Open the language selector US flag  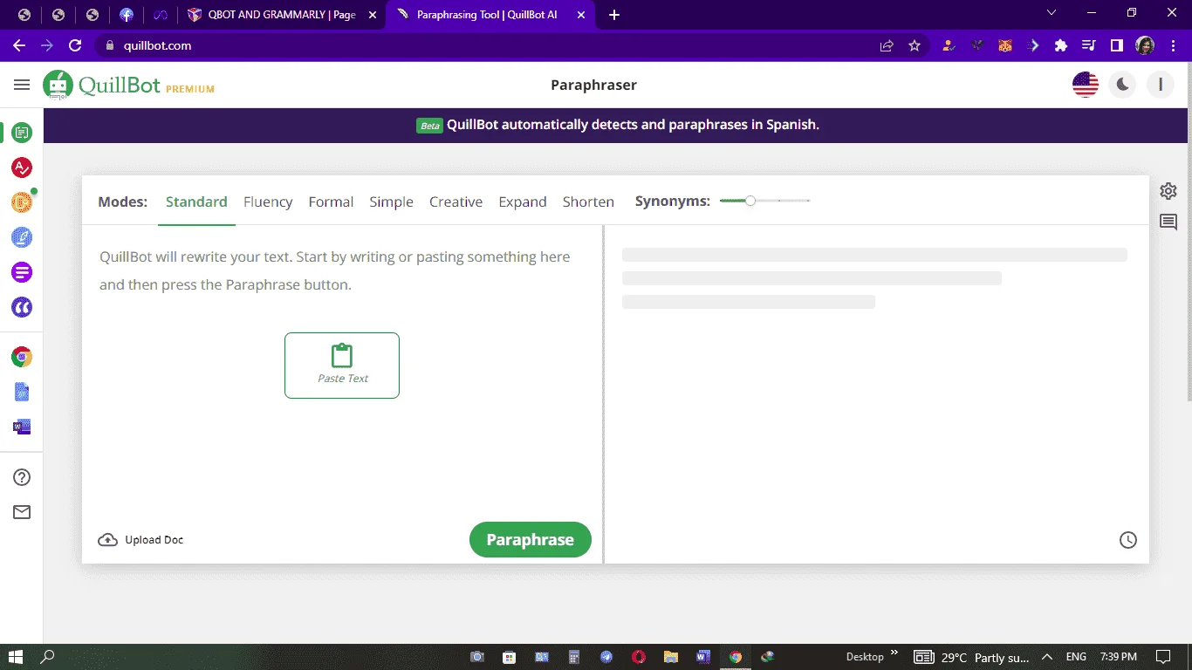pyautogui.click(x=1086, y=85)
